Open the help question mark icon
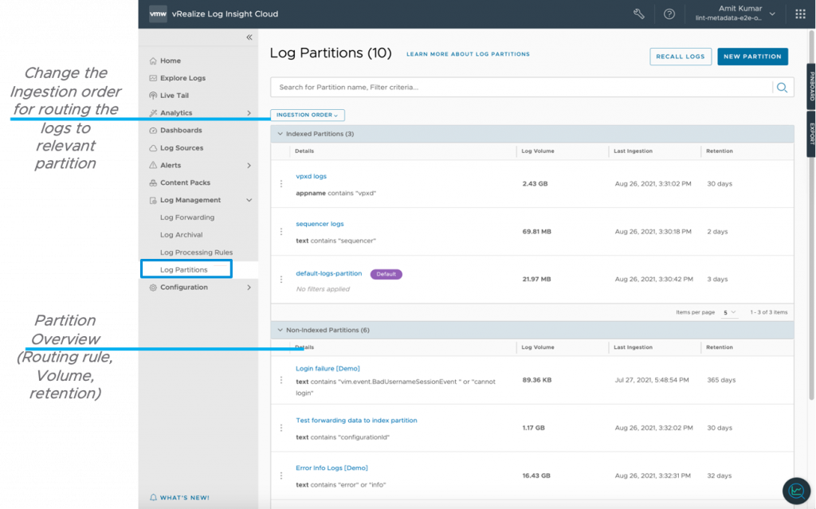The image size is (816, 509). (x=669, y=14)
